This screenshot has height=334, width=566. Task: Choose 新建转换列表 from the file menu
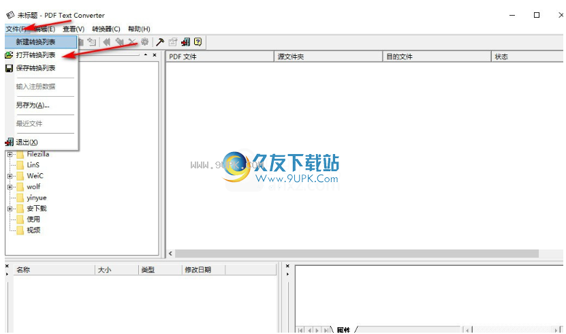click(41, 42)
